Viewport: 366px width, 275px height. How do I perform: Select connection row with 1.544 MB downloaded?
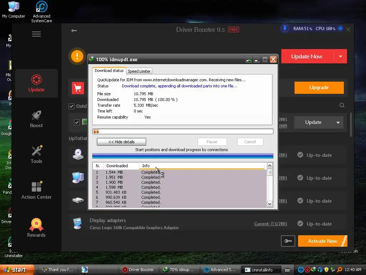pyautogui.click(x=179, y=172)
